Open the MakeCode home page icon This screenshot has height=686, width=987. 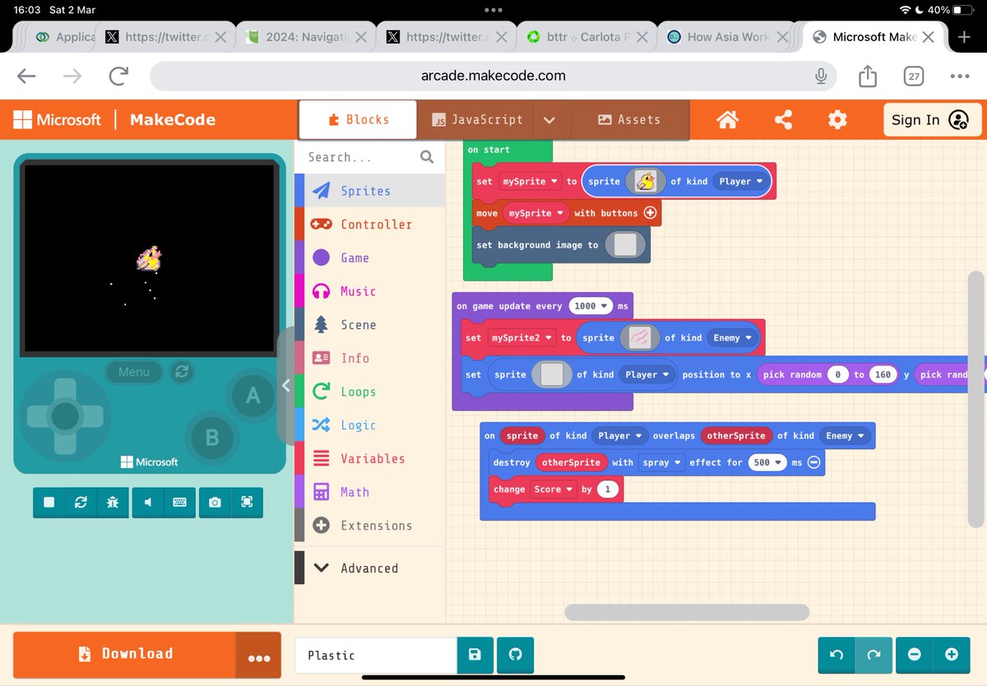tap(727, 120)
